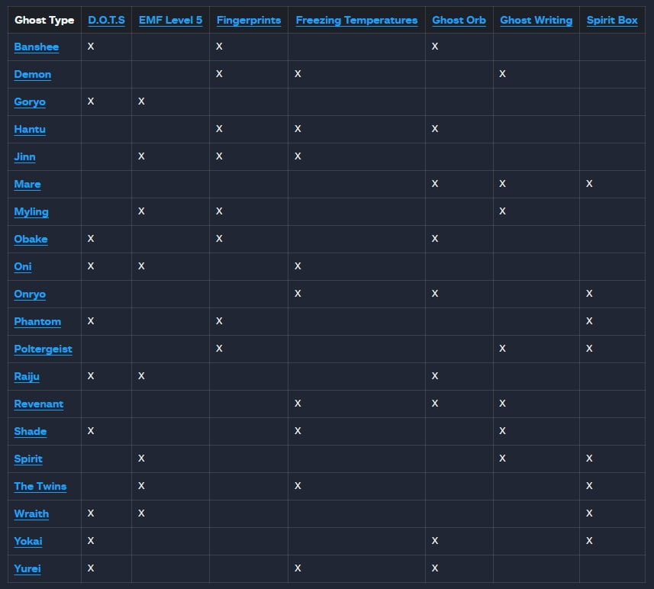Click the D.O.T.S column header link
The height and width of the screenshot is (589, 654).
(x=106, y=21)
